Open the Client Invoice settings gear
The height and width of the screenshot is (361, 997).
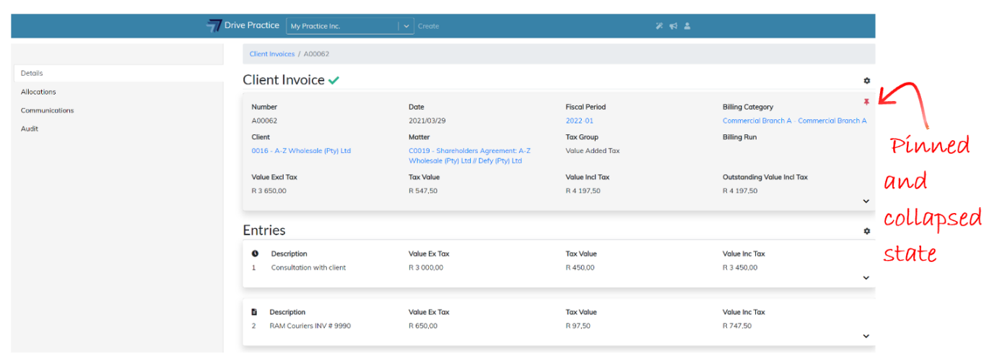coord(867,81)
